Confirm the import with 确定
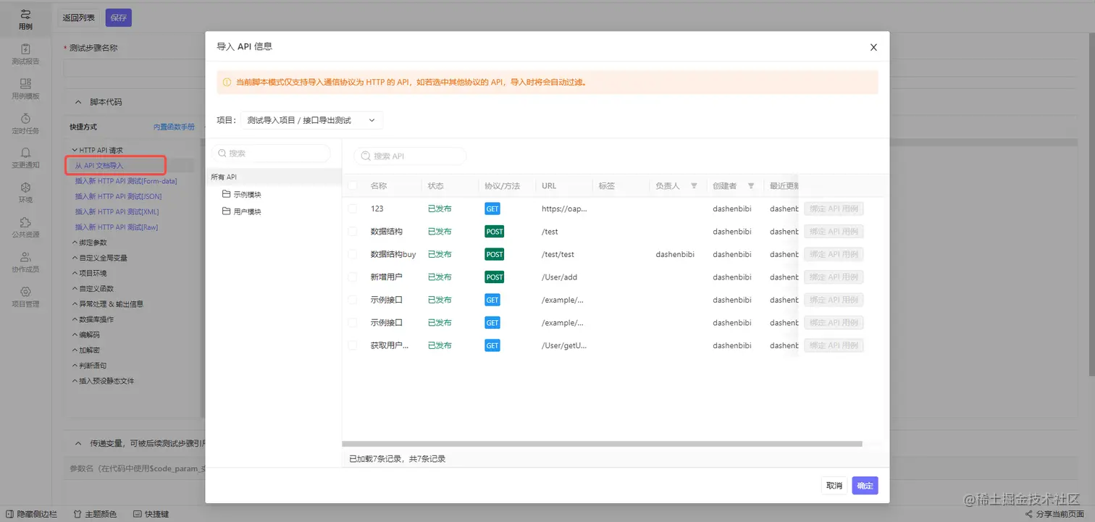Screen dimensions: 1095x522 click(x=865, y=486)
